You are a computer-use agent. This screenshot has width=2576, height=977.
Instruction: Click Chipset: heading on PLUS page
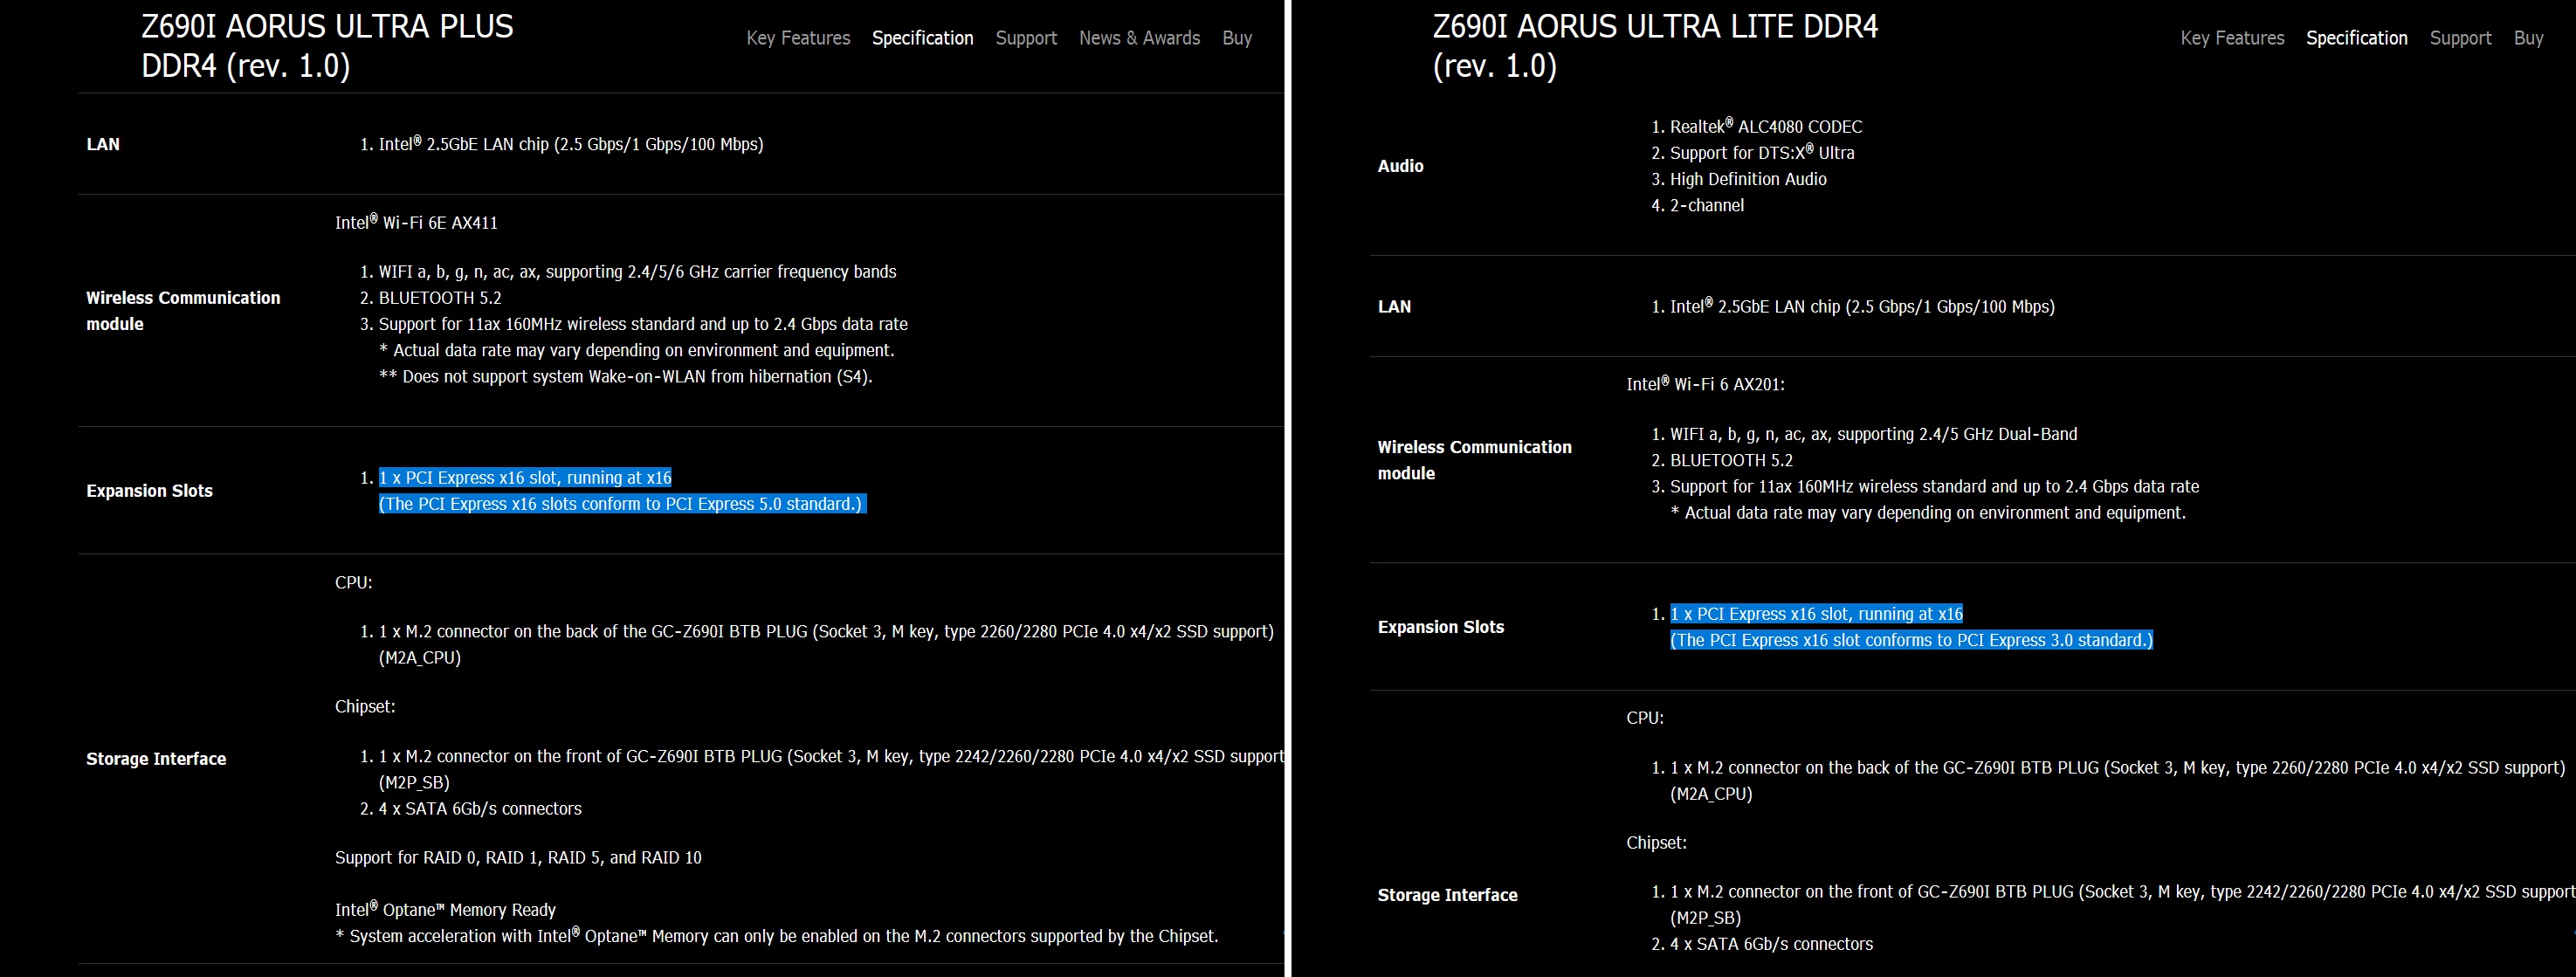(x=365, y=707)
